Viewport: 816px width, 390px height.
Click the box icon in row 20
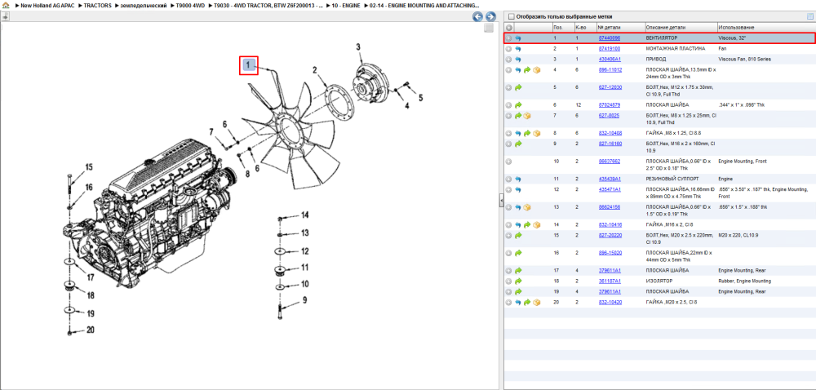(x=537, y=302)
